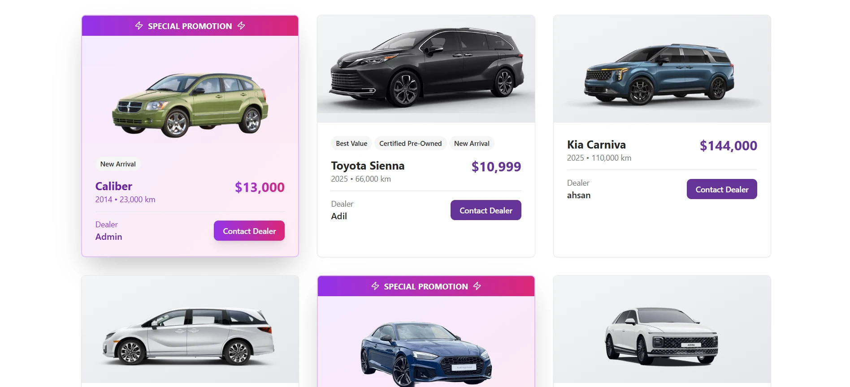
Task: Open the black Toyota Sienna photo
Action: click(426, 68)
